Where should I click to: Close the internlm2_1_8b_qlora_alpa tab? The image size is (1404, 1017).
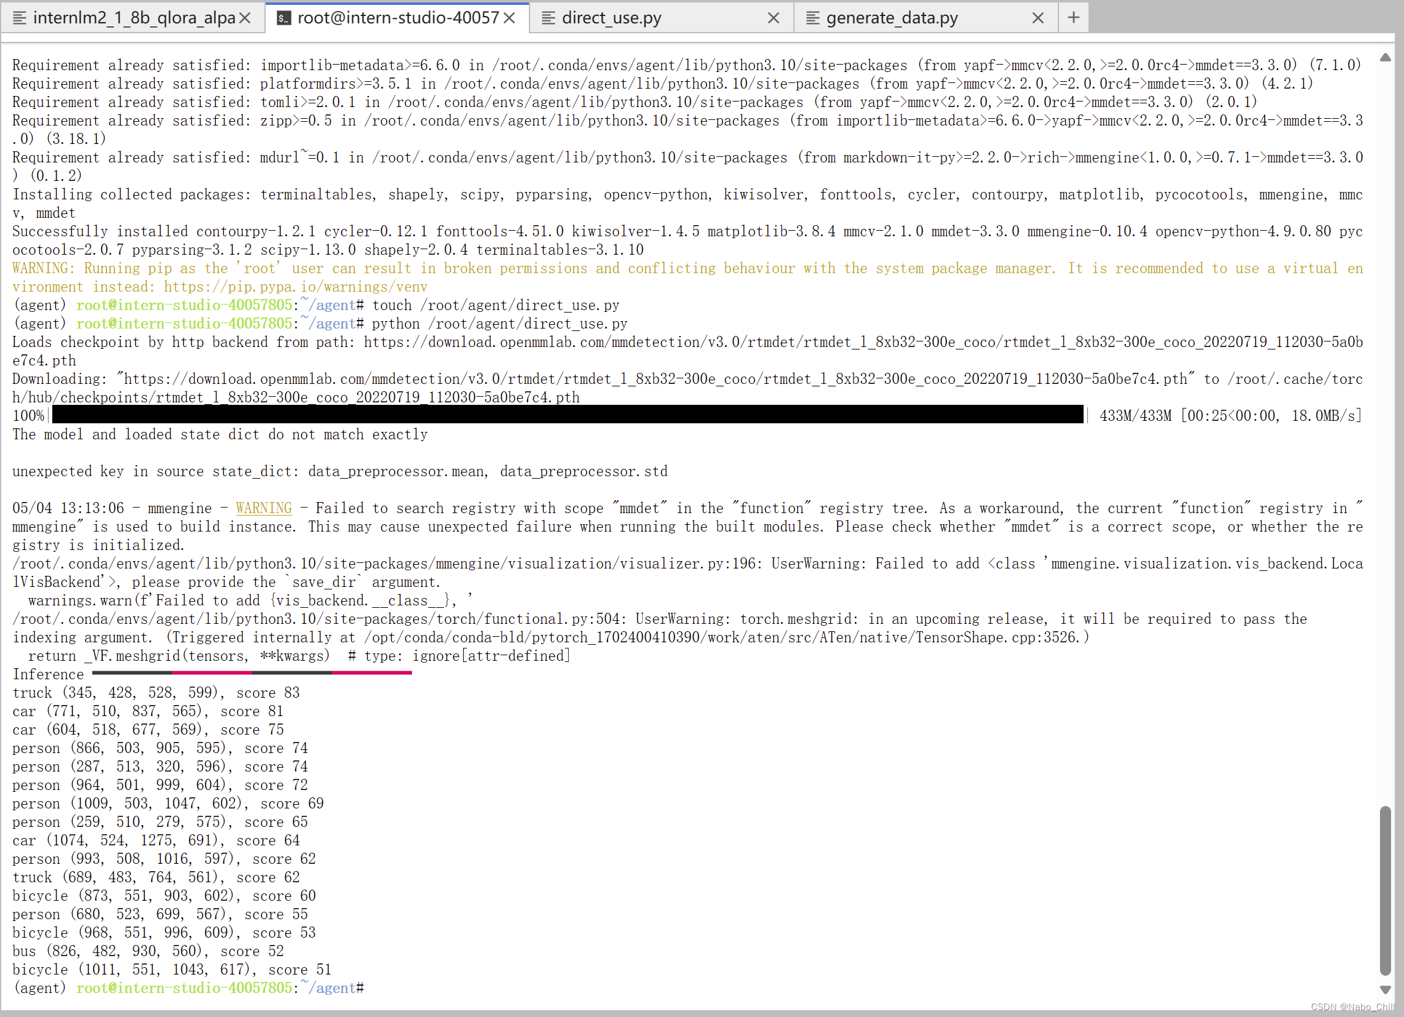(x=245, y=18)
